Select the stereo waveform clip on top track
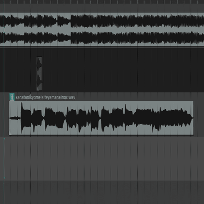The height and width of the screenshot is (204, 204). pyautogui.click(x=102, y=29)
